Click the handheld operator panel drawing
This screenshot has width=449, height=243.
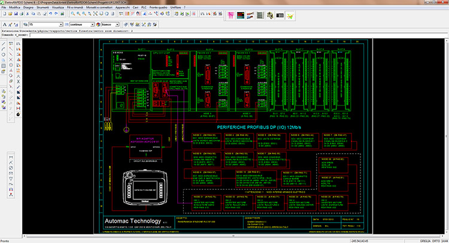pos(145,188)
